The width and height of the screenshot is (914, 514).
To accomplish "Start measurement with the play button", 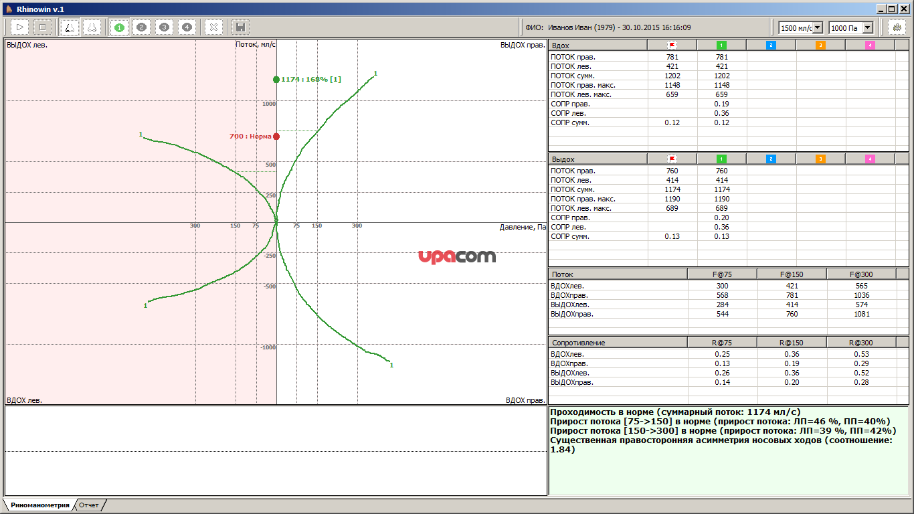I will pos(20,27).
